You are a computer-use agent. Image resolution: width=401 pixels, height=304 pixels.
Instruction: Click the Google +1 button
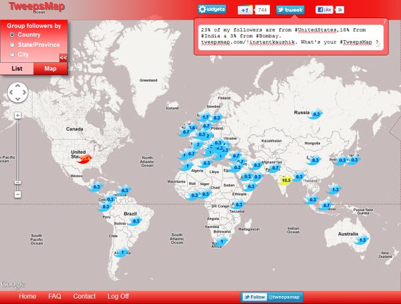coord(245,10)
